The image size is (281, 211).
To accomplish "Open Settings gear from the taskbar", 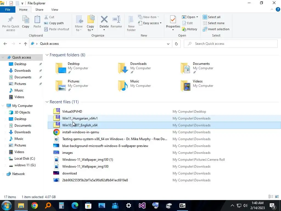I will pos(128,206).
